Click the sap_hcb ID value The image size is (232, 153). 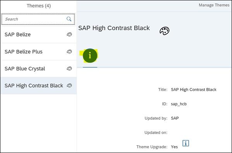tap(179, 104)
